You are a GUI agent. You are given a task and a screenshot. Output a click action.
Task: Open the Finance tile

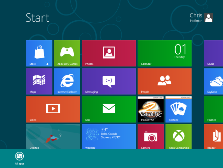(213, 109)
